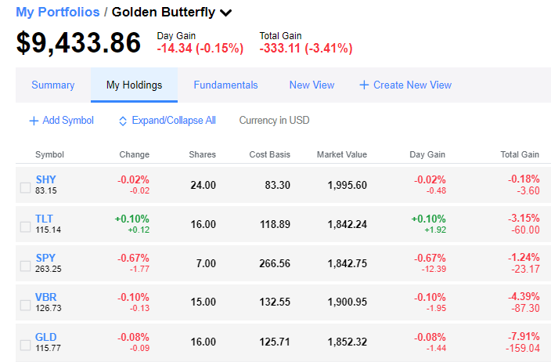
Task: Open the GLD ticker link
Action: 45,337
